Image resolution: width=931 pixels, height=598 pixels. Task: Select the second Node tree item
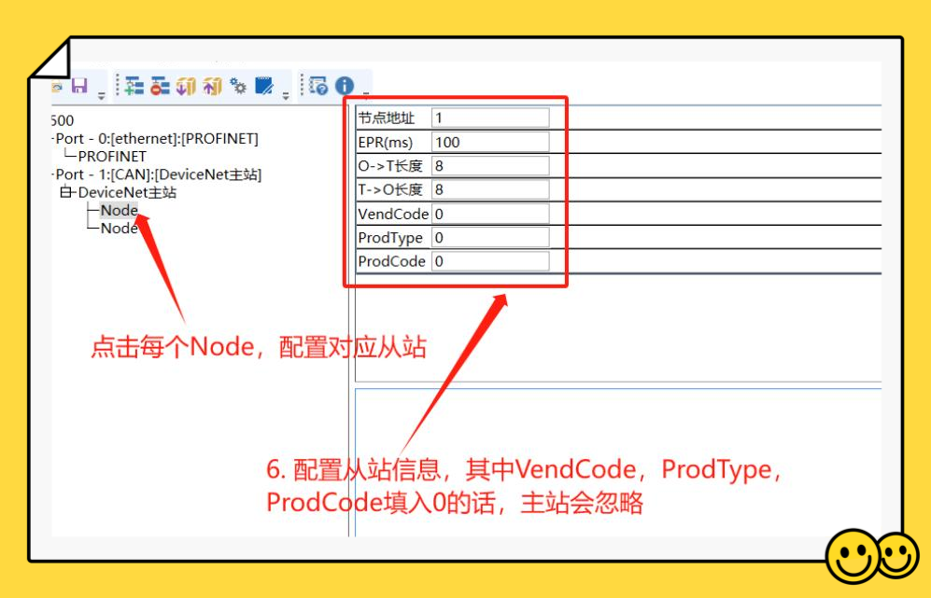tap(120, 229)
